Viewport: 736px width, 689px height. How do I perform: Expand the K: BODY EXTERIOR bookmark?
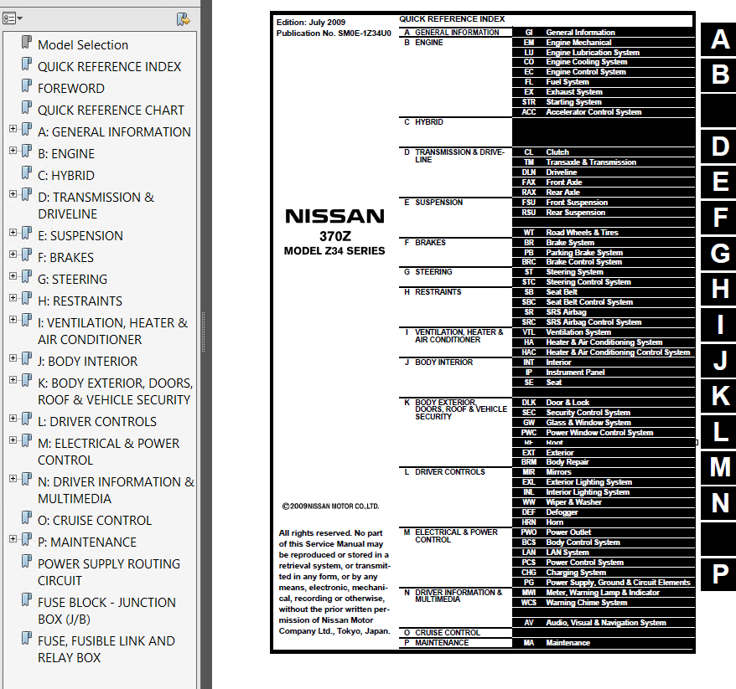click(13, 380)
